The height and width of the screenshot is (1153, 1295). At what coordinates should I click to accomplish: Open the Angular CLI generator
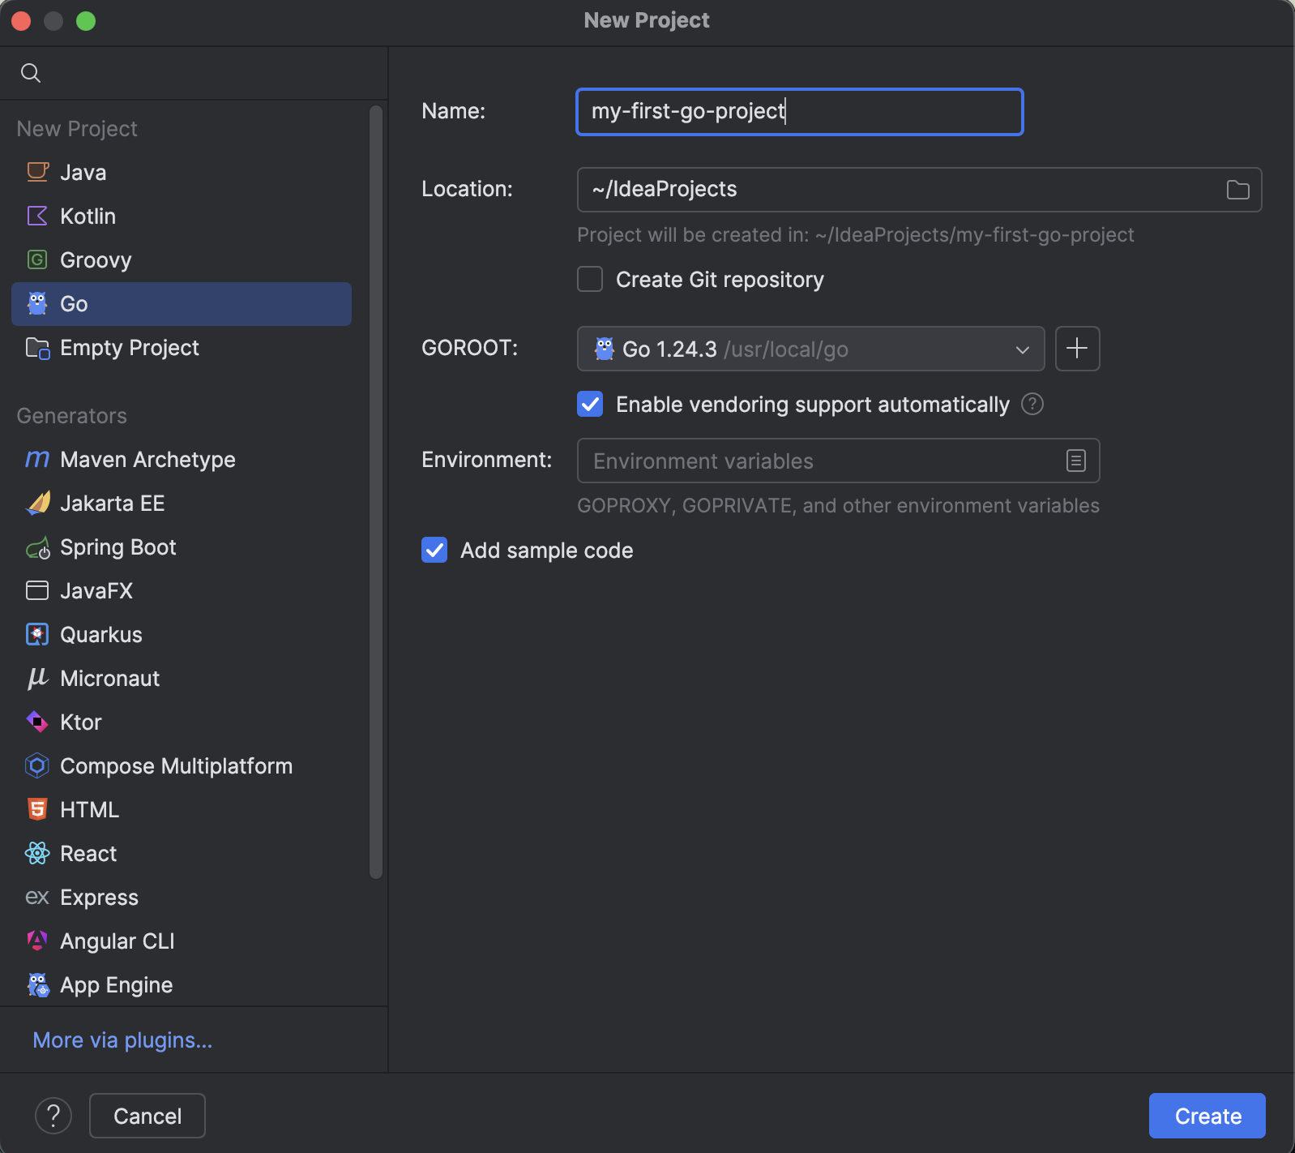pos(182,941)
